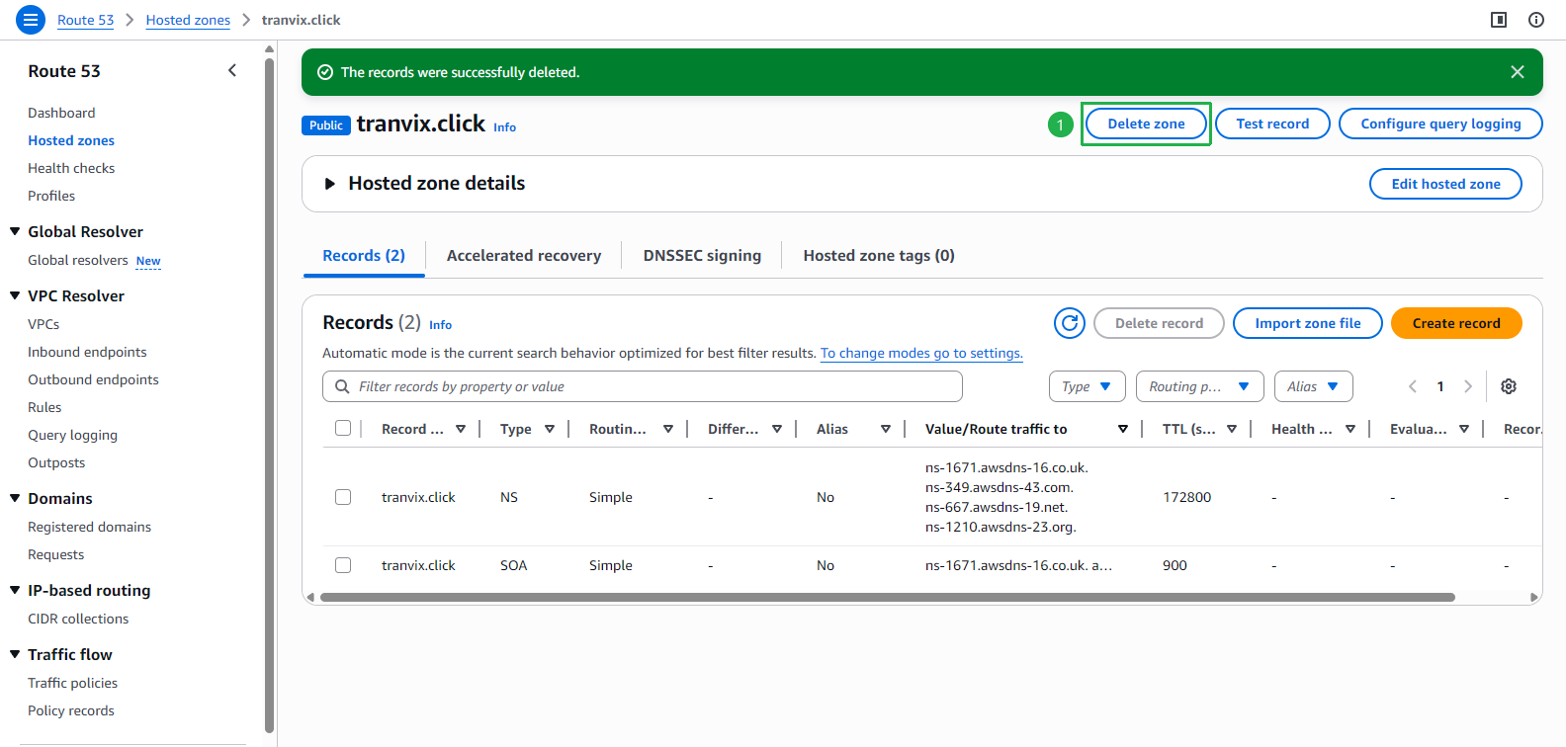1566x747 pixels.
Task: Open Dashboard in sidebar
Action: [61, 113]
